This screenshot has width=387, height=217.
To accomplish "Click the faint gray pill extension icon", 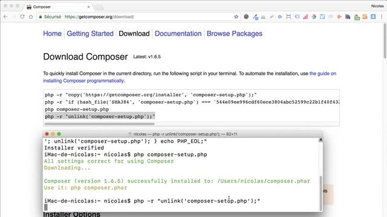I will pos(331,17).
